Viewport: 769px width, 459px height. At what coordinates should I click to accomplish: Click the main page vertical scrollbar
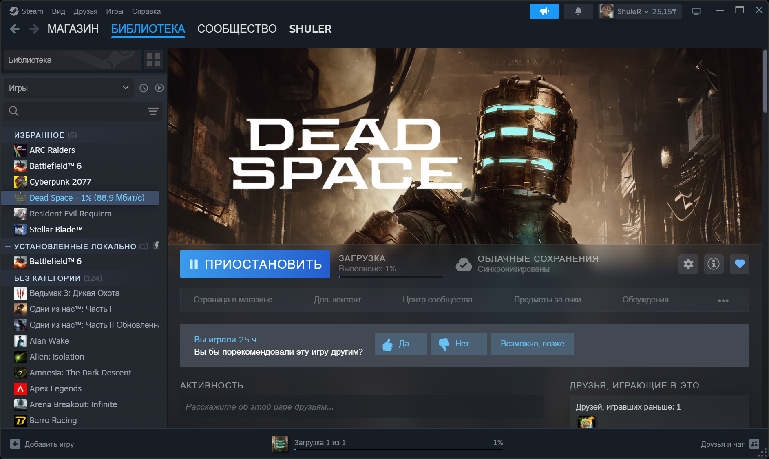(x=765, y=81)
